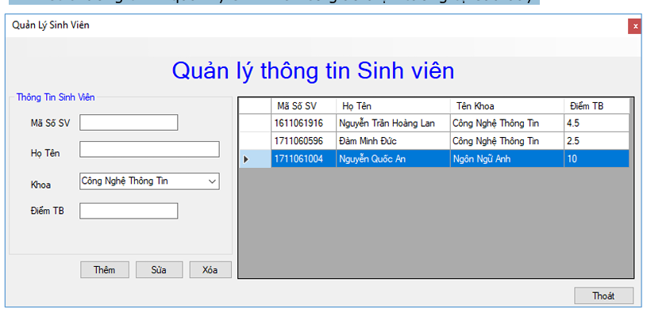Screen dimensions: 670x320
Task: Click the Xóa button
Action: tap(210, 270)
